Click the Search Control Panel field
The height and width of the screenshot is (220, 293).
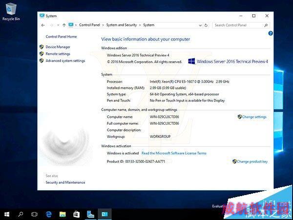(241, 25)
